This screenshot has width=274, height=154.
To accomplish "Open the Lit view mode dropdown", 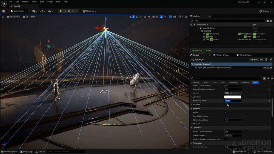I will 25,17.
